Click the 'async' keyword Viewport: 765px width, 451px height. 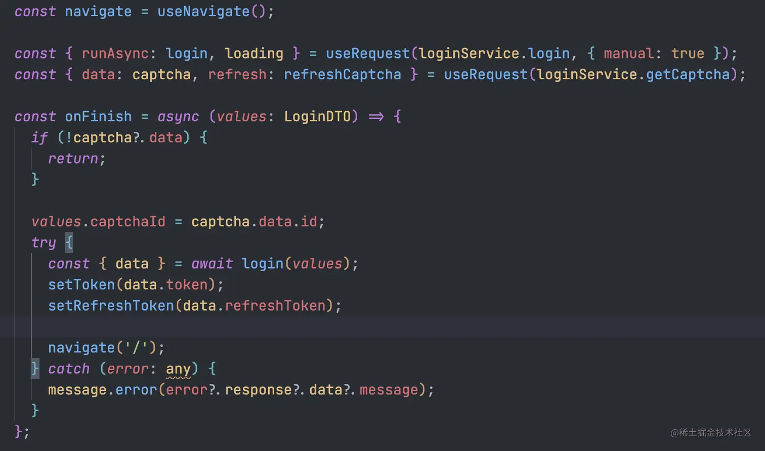pyautogui.click(x=178, y=117)
